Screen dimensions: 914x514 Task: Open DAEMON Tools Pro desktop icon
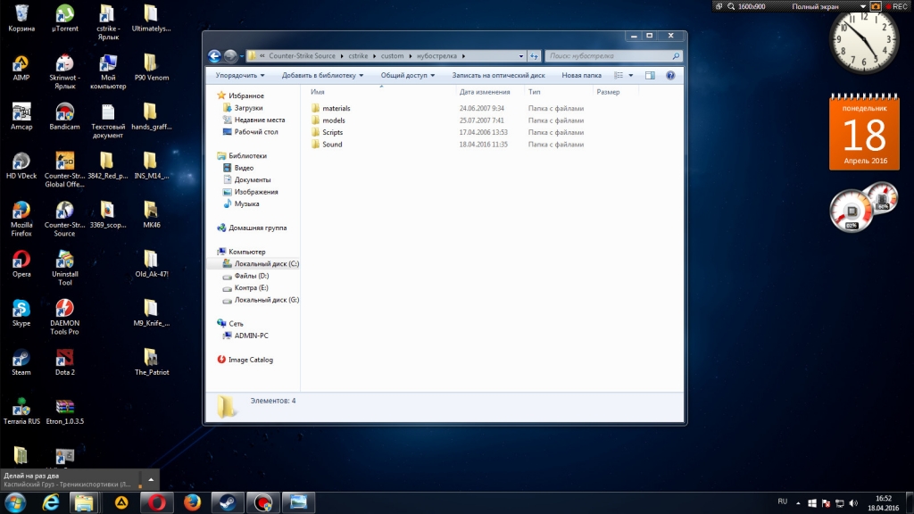coord(64,308)
